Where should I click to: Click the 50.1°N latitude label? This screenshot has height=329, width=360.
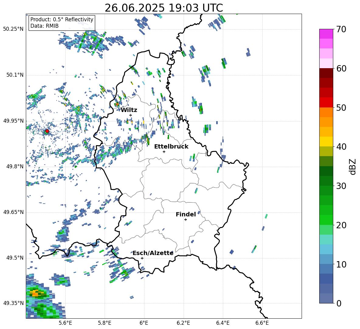[x=15, y=75]
